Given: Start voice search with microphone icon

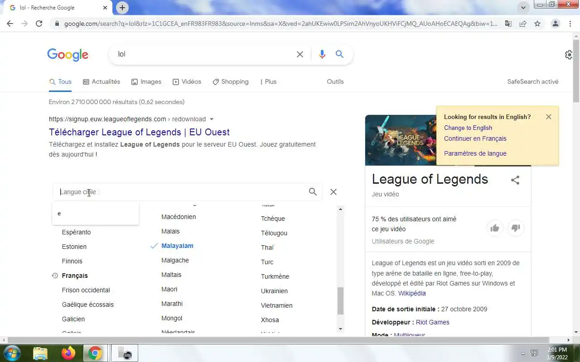Looking at the screenshot, I should [x=322, y=54].
